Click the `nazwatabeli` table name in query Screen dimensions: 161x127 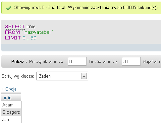tap(38, 32)
